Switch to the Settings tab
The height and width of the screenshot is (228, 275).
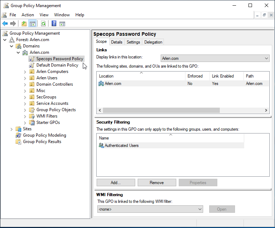(x=133, y=42)
